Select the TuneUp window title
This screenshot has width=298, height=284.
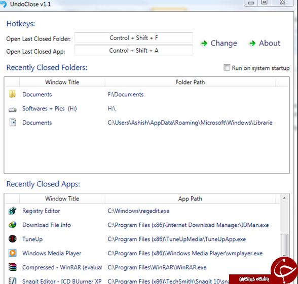pos(32,239)
